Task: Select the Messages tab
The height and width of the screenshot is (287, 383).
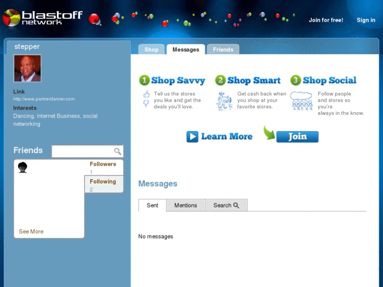Action: [186, 50]
